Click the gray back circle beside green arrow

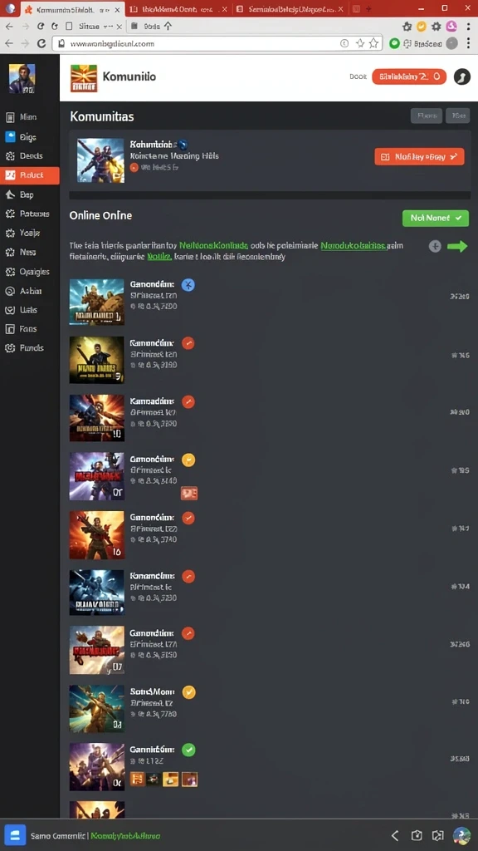[x=435, y=246]
